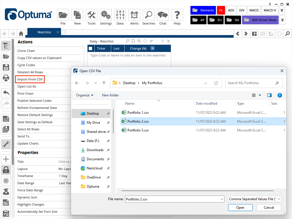292x219 pixels.
Task: Toggle the preview pane in file dialog
Action: (269, 95)
